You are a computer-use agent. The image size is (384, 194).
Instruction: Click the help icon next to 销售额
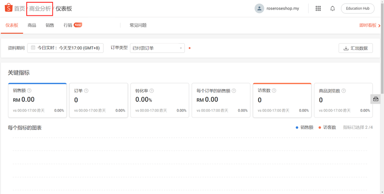pyautogui.click(x=29, y=91)
